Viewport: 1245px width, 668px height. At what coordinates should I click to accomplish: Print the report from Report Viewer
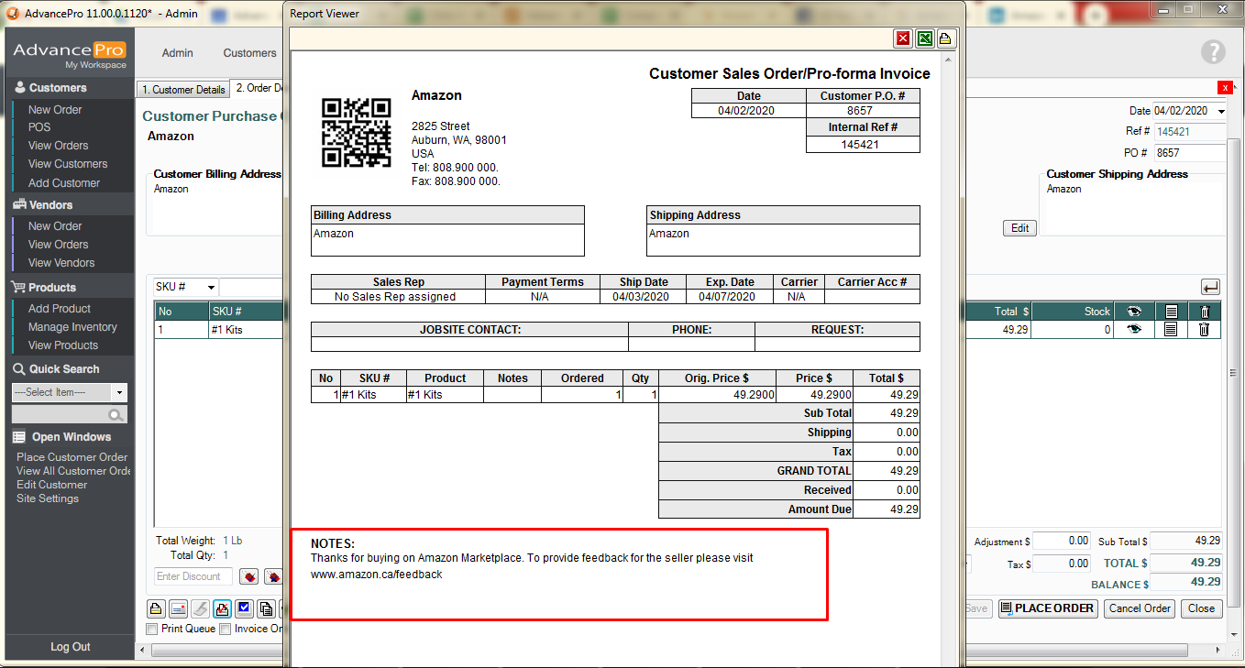pyautogui.click(x=945, y=38)
